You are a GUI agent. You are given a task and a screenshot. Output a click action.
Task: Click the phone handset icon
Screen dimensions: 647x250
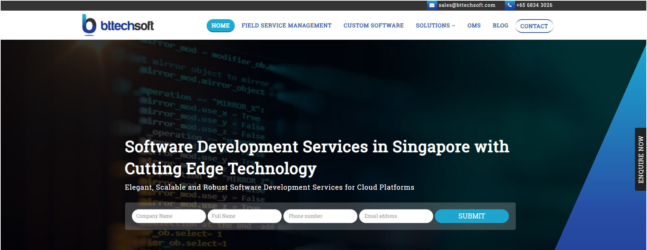click(x=510, y=5)
